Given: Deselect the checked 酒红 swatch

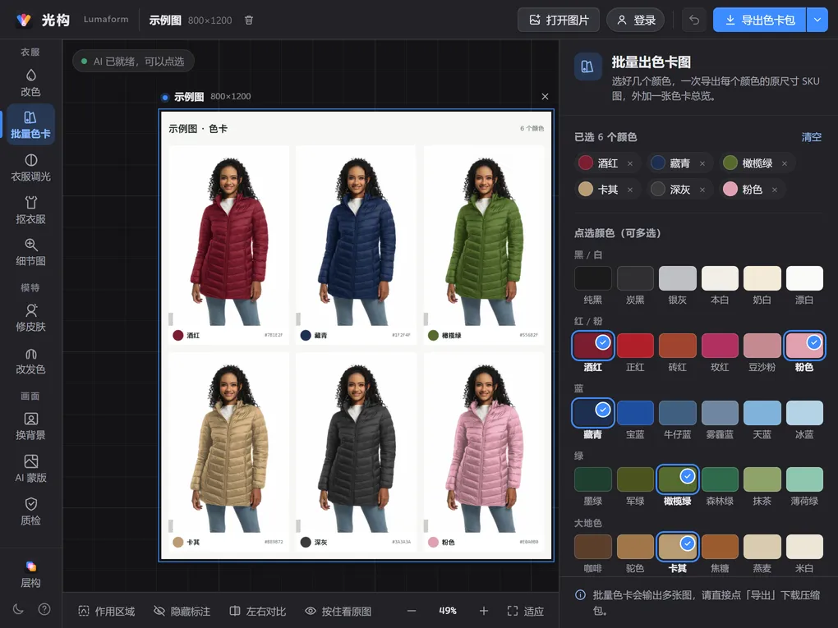Looking at the screenshot, I should click(x=592, y=346).
